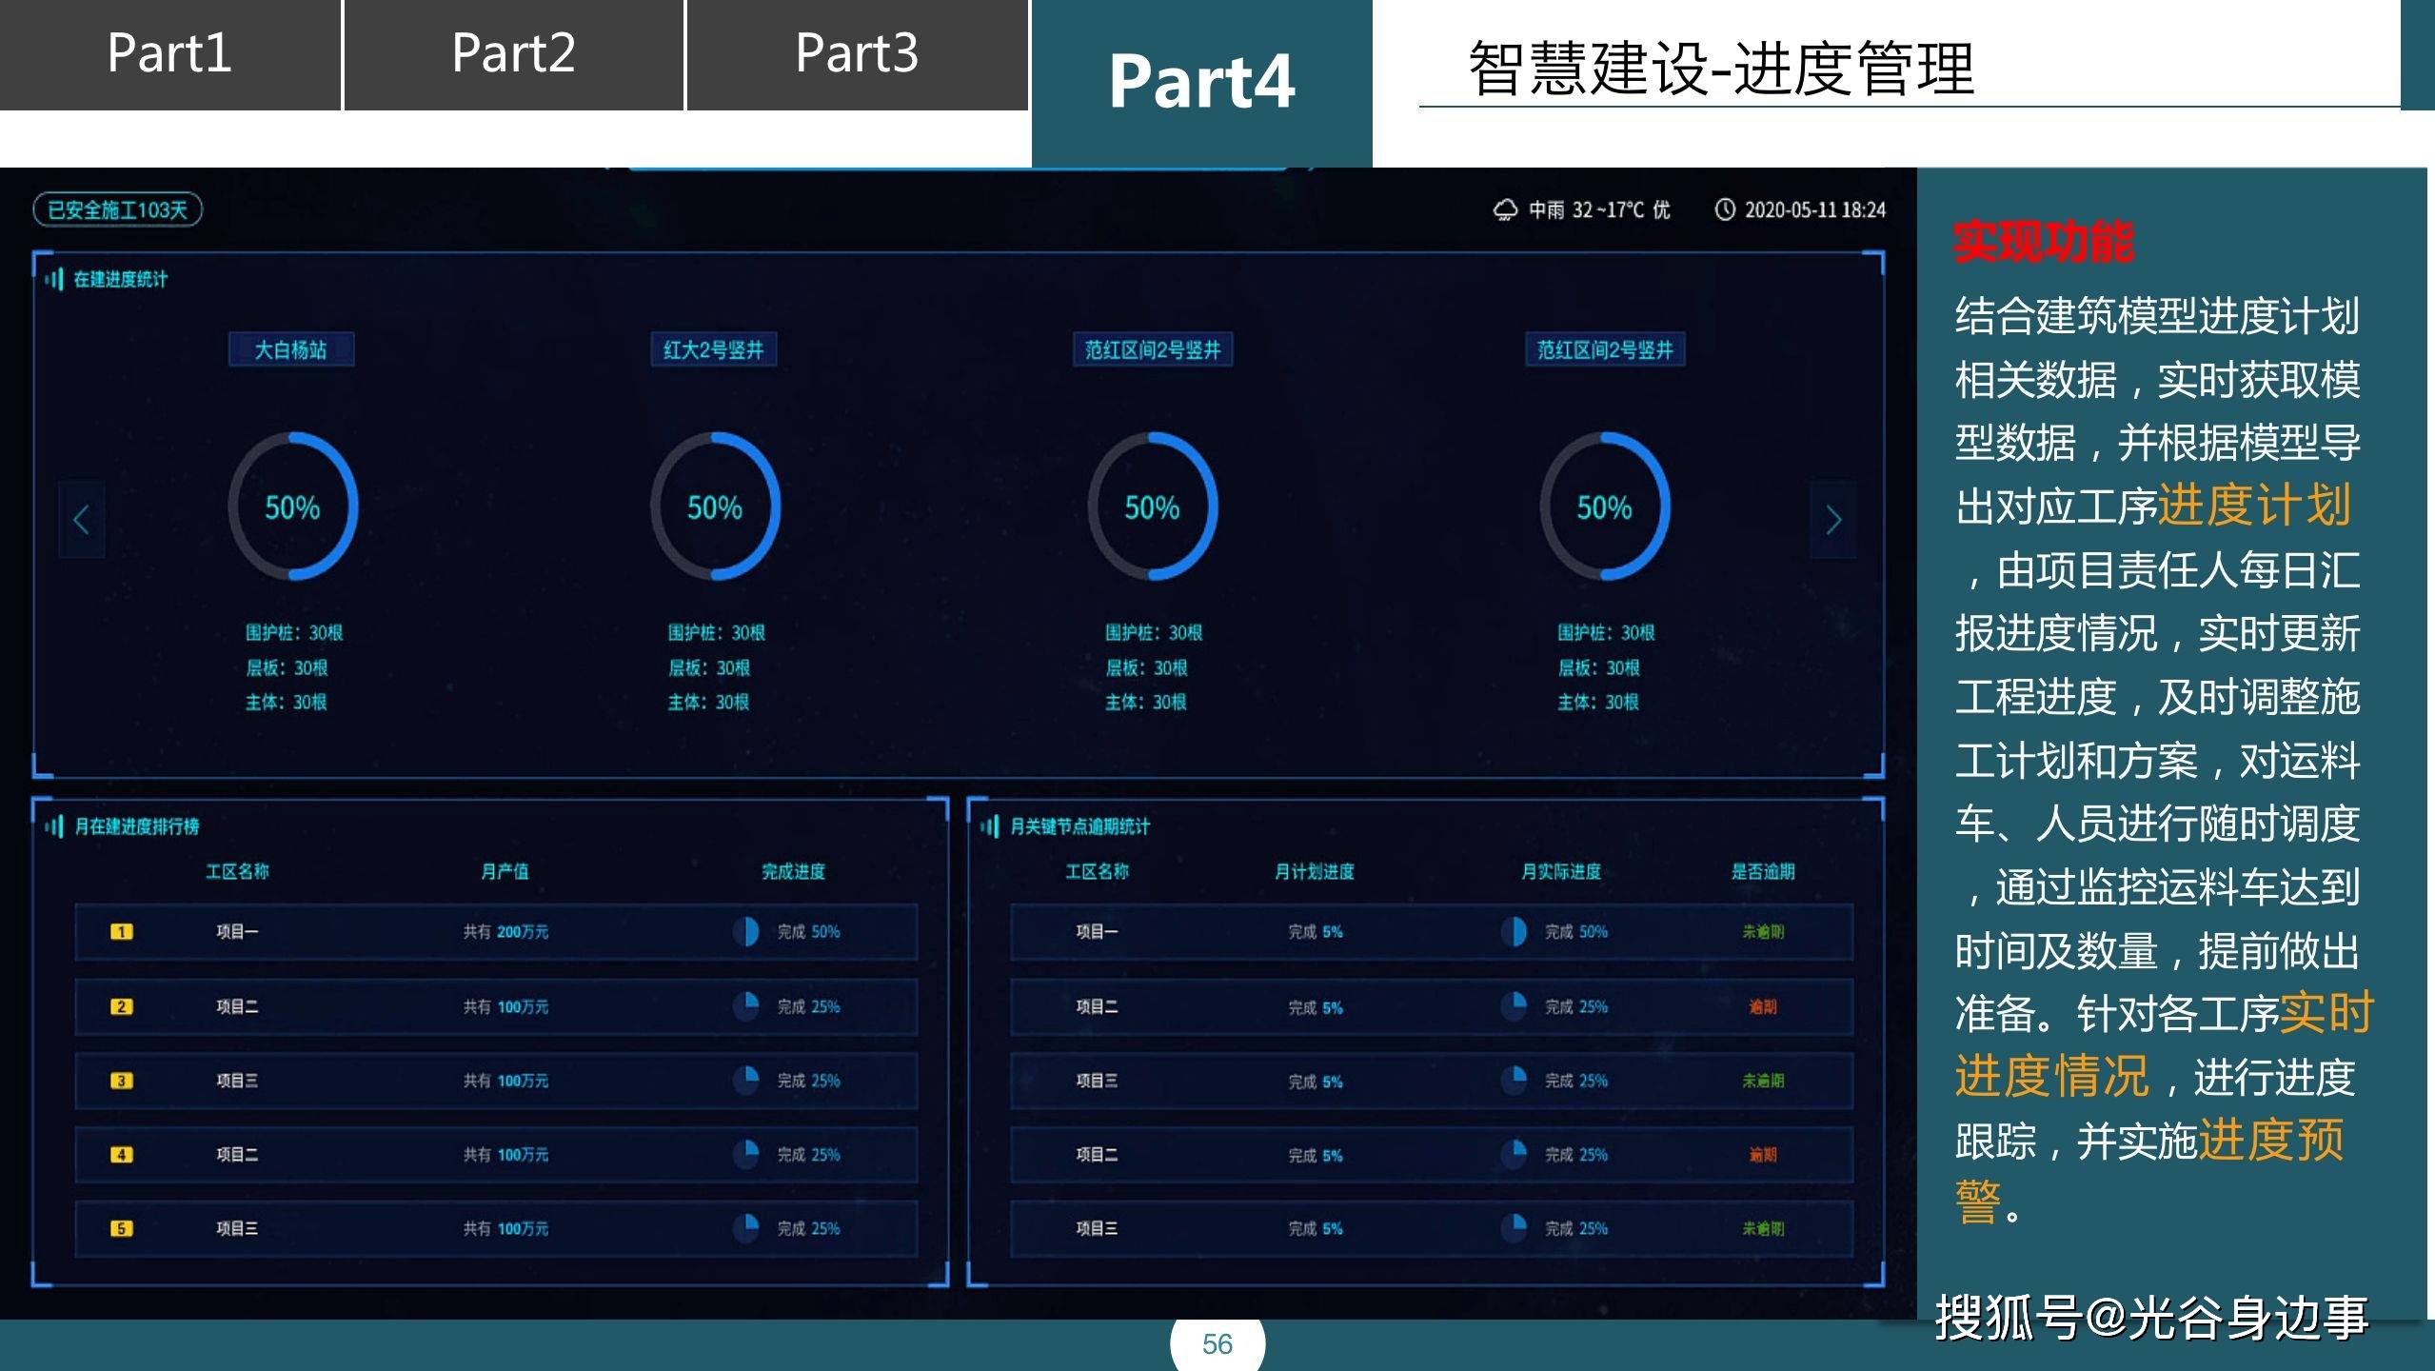Click red 逾期 status in overdue row 4
Screen dimensions: 2435x1371
(1763, 1154)
